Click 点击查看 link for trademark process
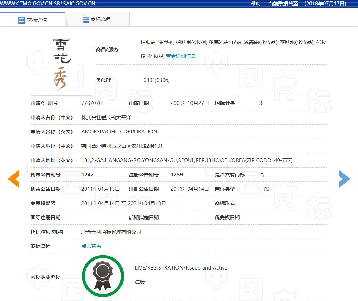This screenshot has width=358, height=301. click(x=91, y=246)
